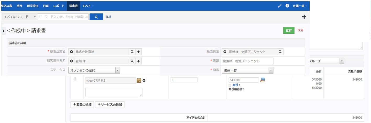Search for a 販売受注 sales order with magnifier
The height and width of the screenshot is (123, 371).
pyautogui.click(x=280, y=52)
